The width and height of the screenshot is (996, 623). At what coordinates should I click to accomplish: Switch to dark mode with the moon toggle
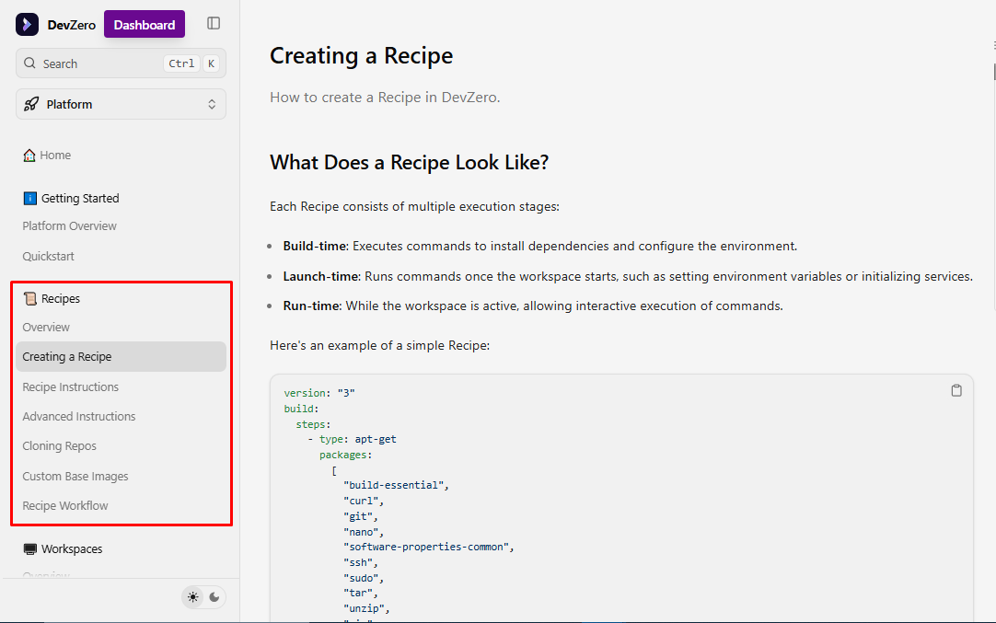[215, 597]
